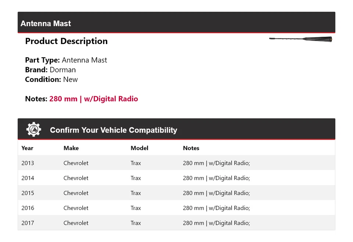Image resolution: width=353 pixels, height=242 pixels.
Task: Click Trax in the 2013 row
Action: (136, 163)
